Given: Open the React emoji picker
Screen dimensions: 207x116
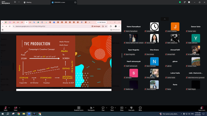Looking at the screenshot, I should point(112,109).
